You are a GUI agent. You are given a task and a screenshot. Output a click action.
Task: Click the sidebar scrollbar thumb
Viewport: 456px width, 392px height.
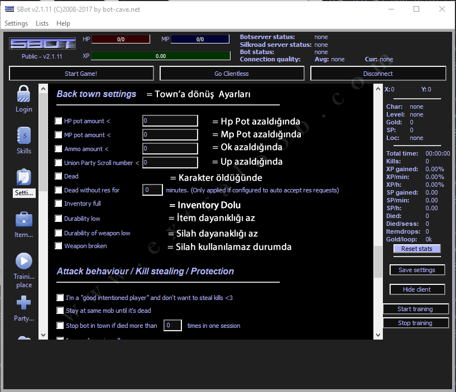[43, 142]
